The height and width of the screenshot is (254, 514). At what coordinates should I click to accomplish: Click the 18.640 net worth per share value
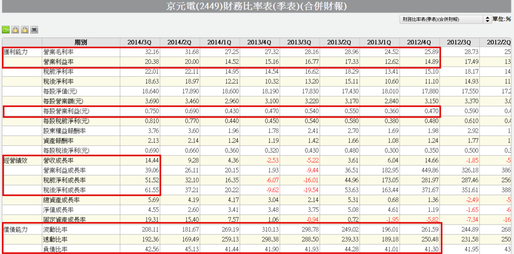tap(151, 91)
